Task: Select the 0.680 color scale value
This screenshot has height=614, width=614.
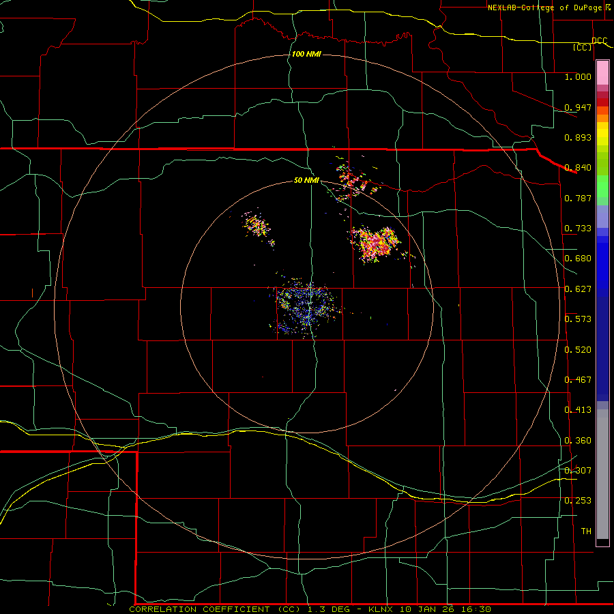Action: pos(578,259)
